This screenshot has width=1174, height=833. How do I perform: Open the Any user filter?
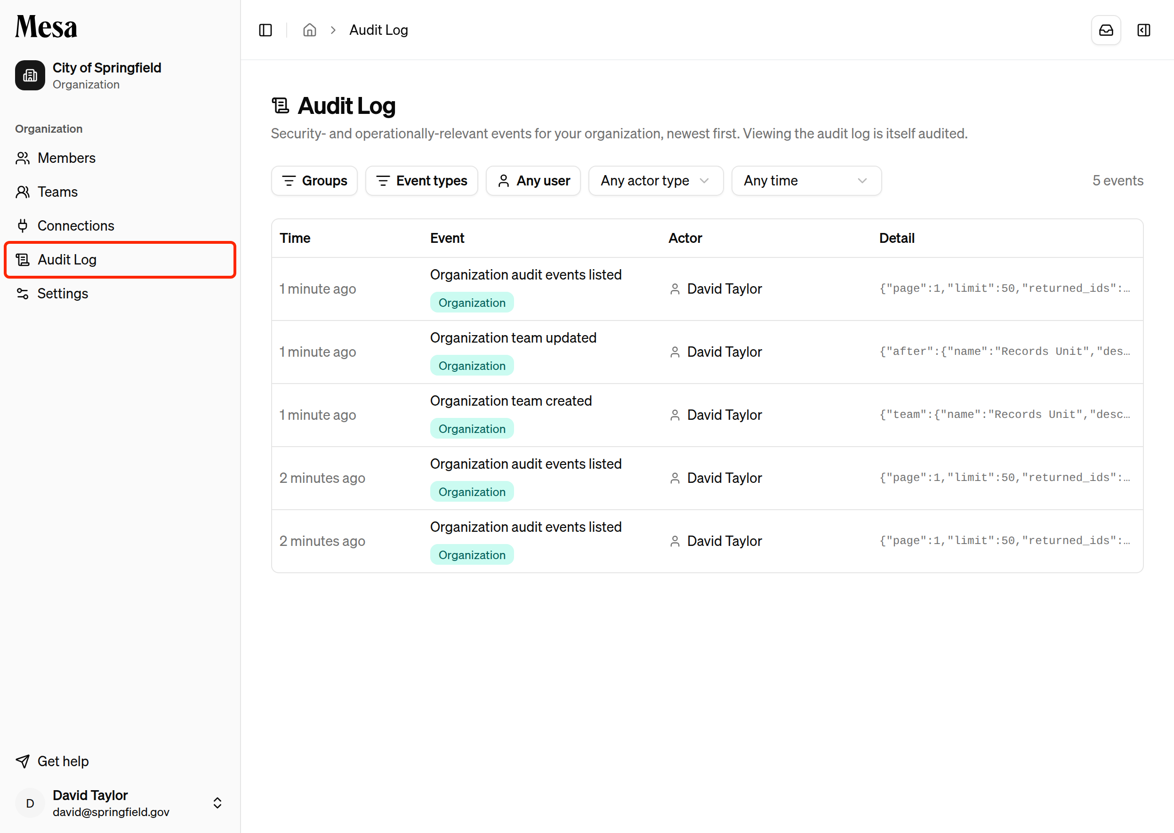(533, 181)
